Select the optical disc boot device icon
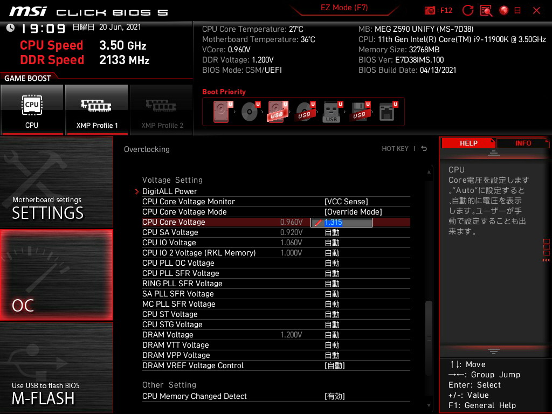The image size is (552, 414). coord(251,112)
